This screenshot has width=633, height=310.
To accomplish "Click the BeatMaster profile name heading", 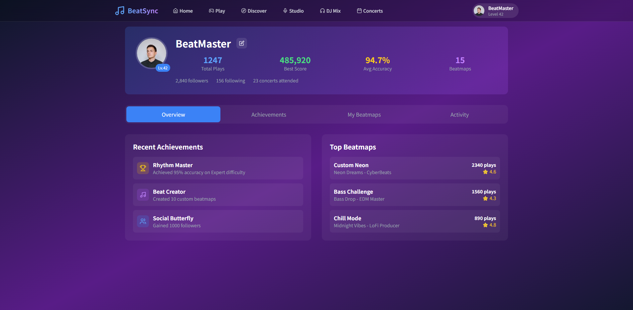I will [x=203, y=44].
